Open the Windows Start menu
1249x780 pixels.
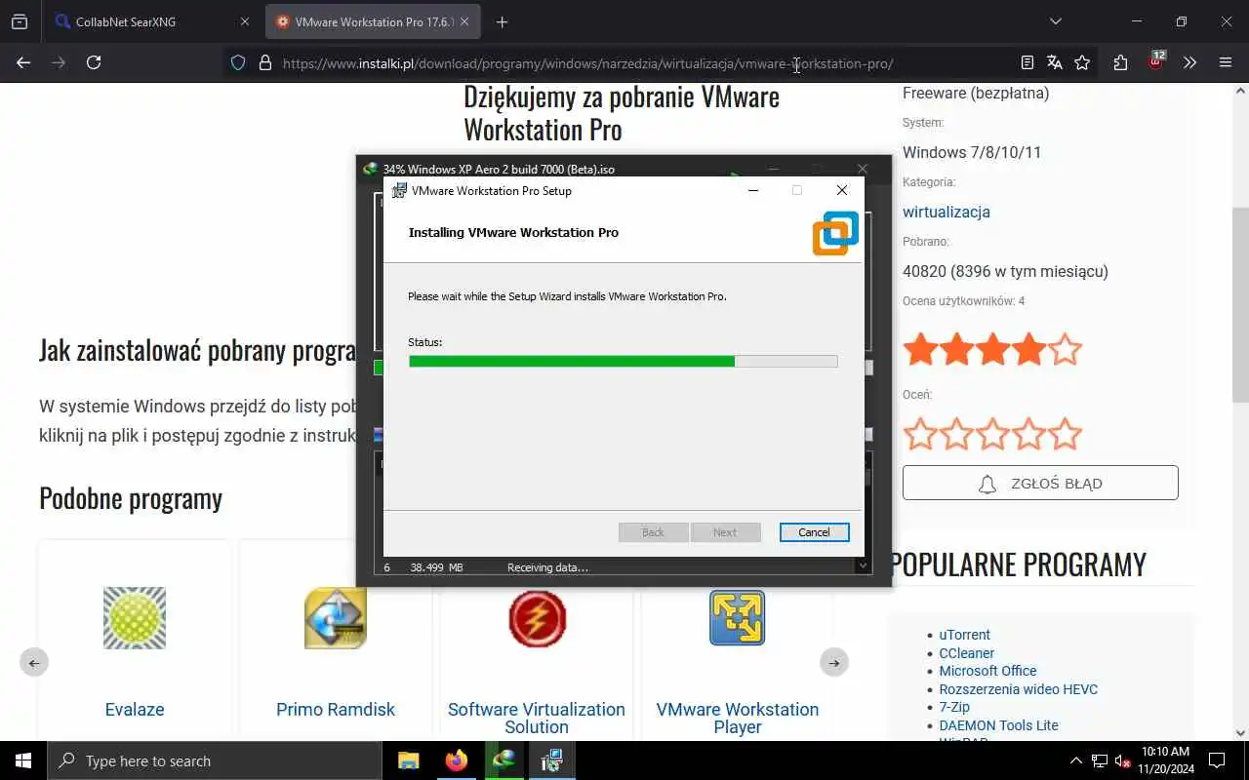pyautogui.click(x=23, y=760)
